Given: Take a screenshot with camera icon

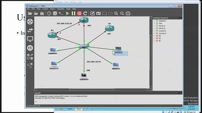Looking at the screenshot, I should pos(128,13).
